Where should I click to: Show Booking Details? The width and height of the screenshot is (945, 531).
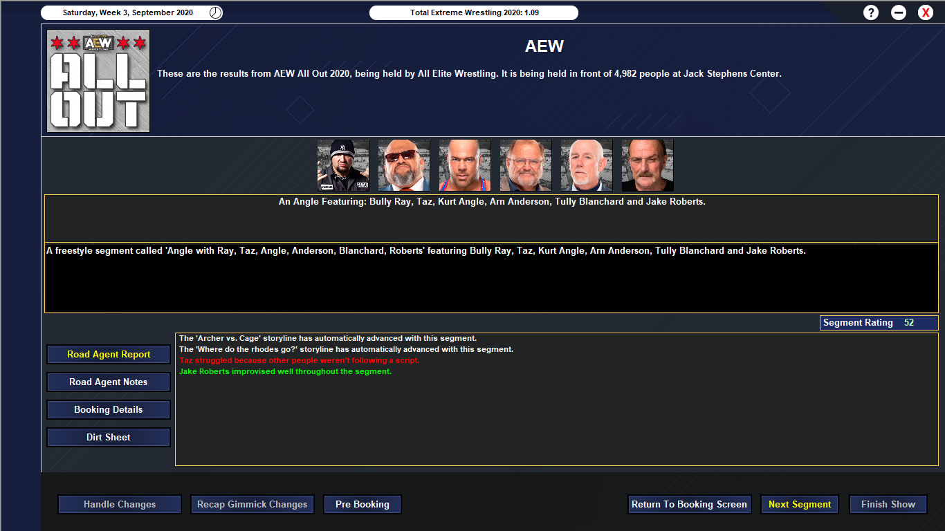coord(109,409)
